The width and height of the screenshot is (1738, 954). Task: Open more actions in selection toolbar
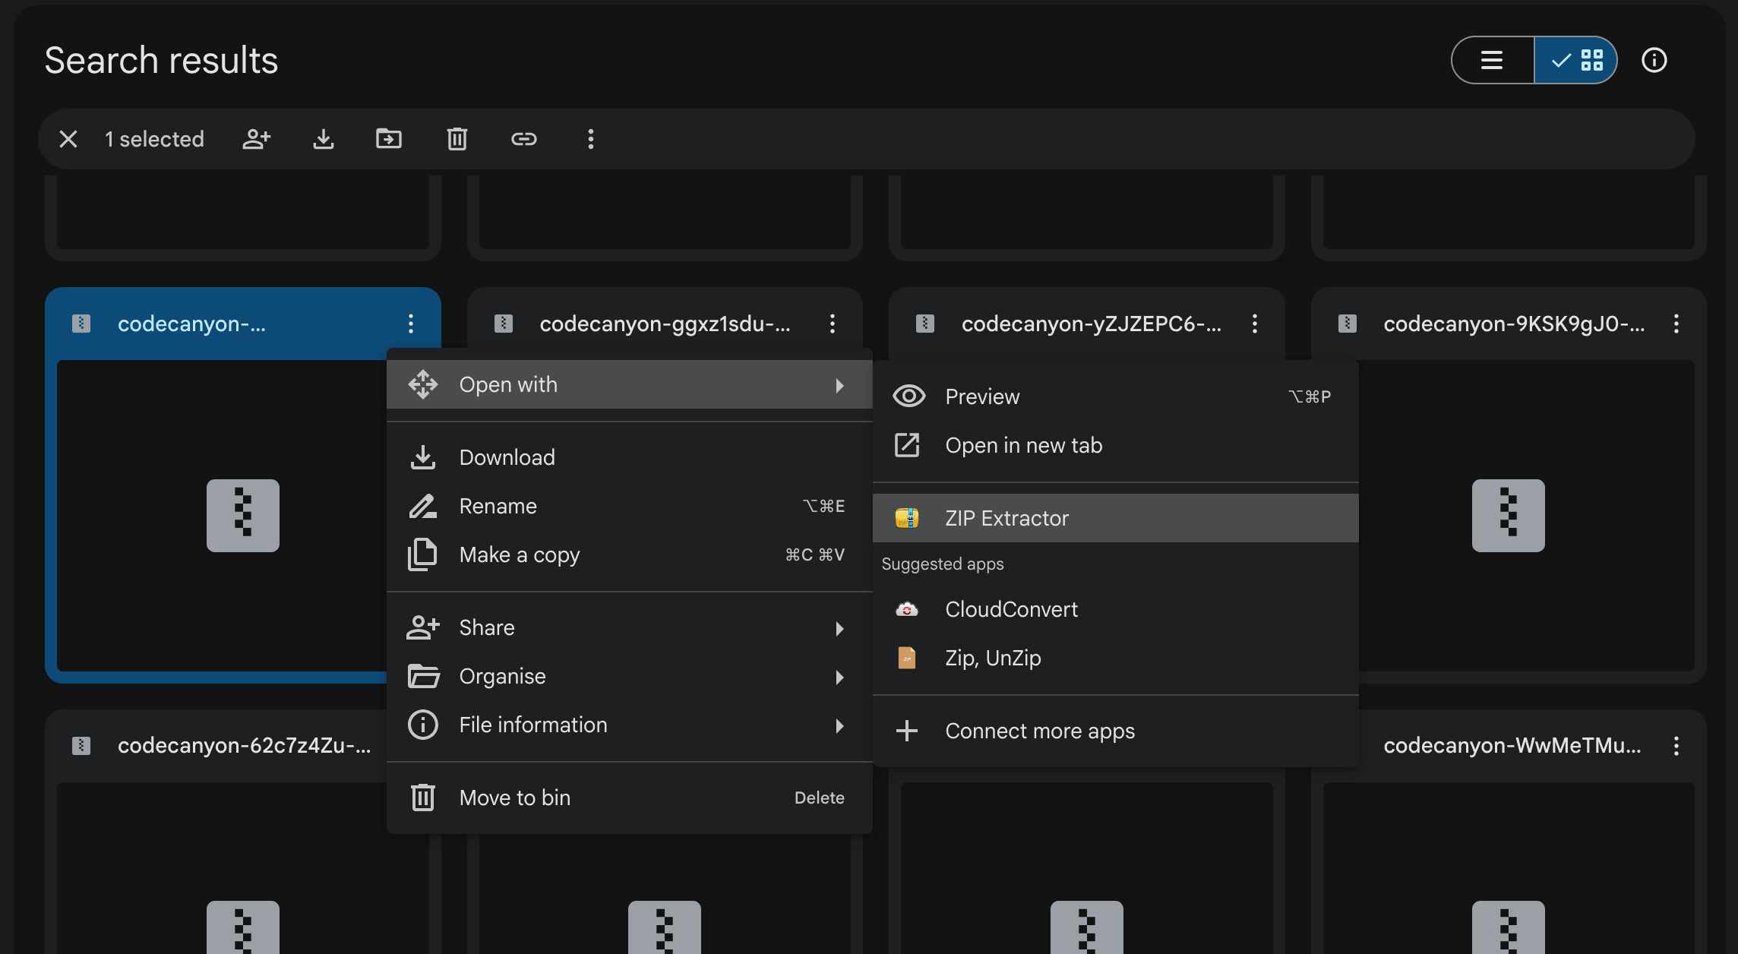click(x=591, y=139)
